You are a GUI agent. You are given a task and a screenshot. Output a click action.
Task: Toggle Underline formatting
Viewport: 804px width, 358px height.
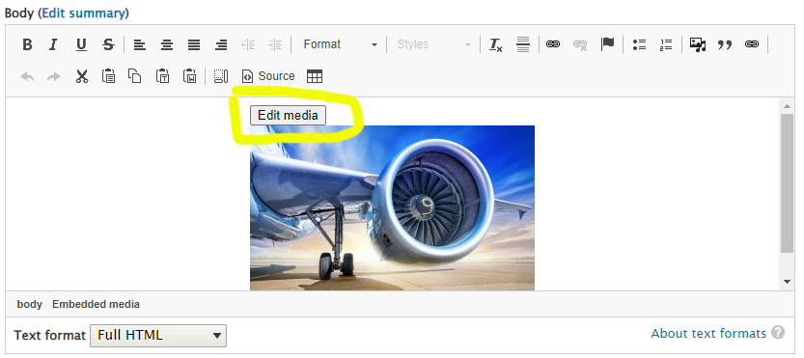tap(81, 44)
